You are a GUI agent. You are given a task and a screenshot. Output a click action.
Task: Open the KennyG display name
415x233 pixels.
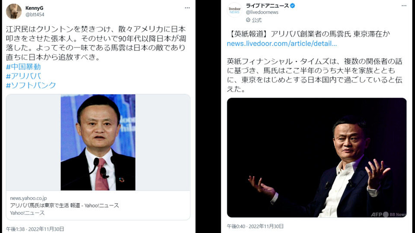pos(35,8)
